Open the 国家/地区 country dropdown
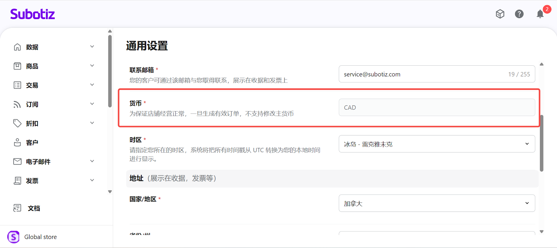This screenshot has height=248, width=557. click(x=437, y=203)
